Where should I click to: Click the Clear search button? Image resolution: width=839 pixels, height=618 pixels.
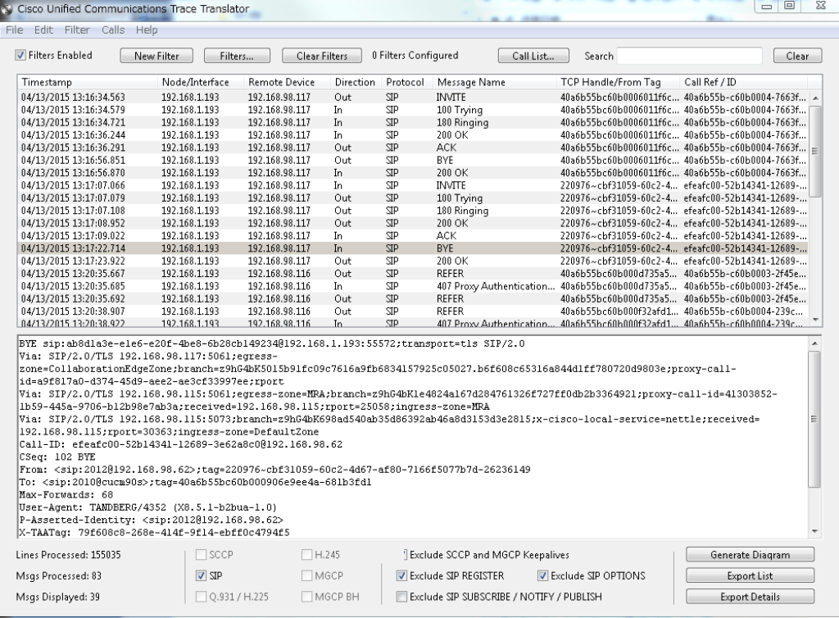(x=797, y=56)
